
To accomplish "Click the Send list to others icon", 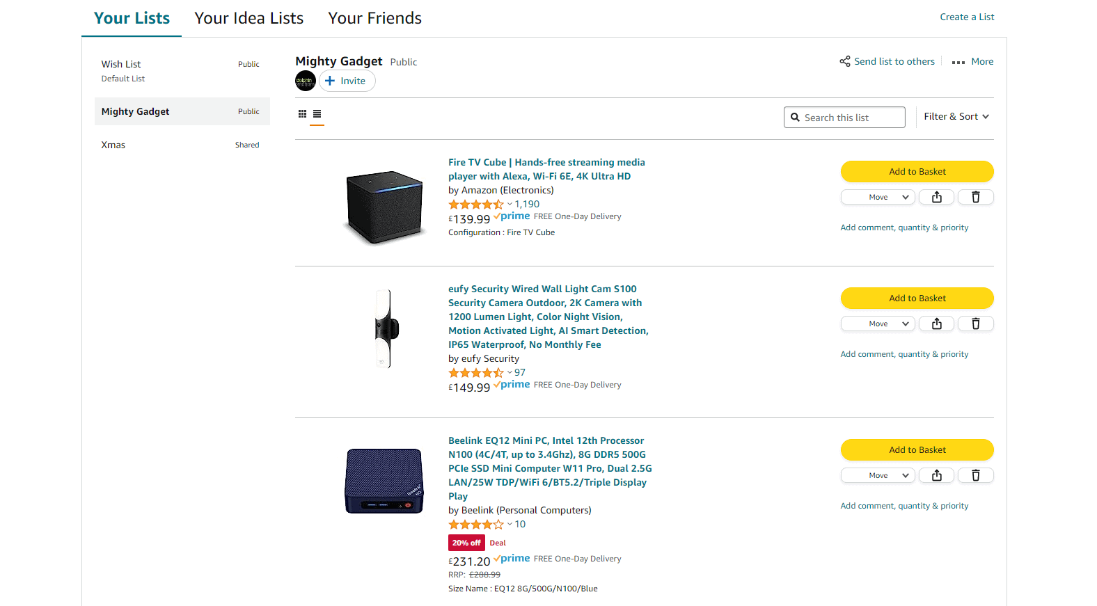I will coord(846,61).
